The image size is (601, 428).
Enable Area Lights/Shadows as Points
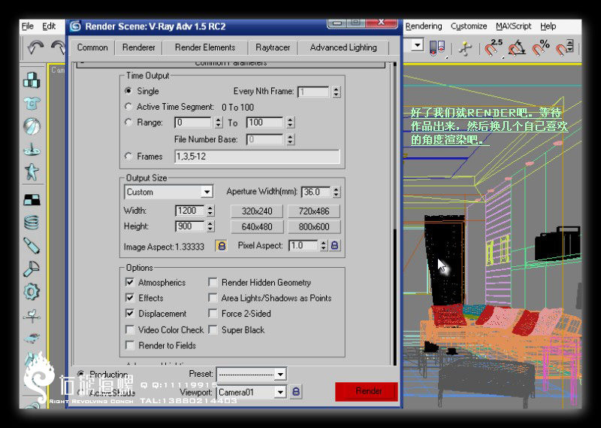pos(213,297)
